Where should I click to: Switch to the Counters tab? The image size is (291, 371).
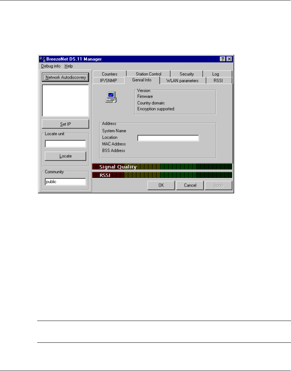click(109, 74)
